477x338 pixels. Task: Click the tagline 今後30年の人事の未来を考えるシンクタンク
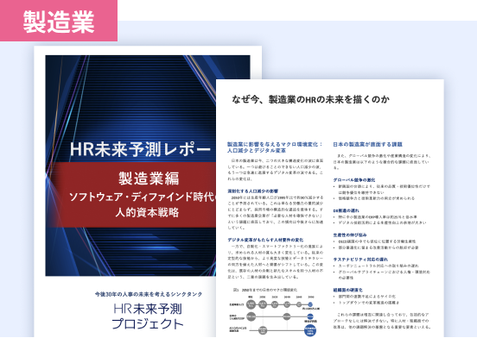click(x=149, y=294)
